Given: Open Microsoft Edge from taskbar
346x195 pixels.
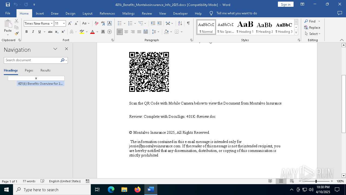Looking at the screenshot, I should 111,190.
